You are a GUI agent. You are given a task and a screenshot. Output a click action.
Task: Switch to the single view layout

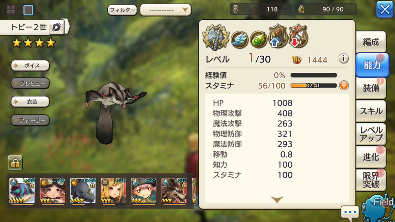(x=28, y=10)
